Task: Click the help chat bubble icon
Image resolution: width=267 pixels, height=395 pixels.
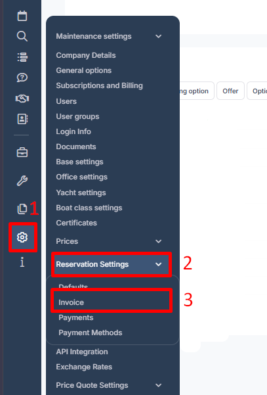Action: coord(22,78)
